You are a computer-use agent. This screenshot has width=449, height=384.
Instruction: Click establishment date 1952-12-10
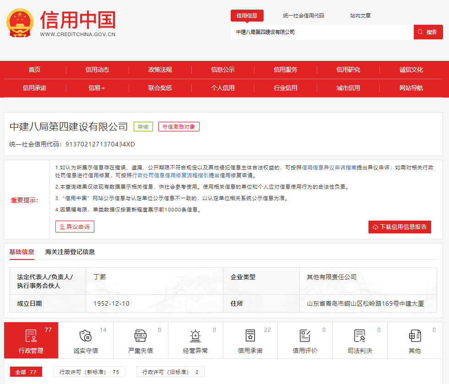tap(111, 303)
